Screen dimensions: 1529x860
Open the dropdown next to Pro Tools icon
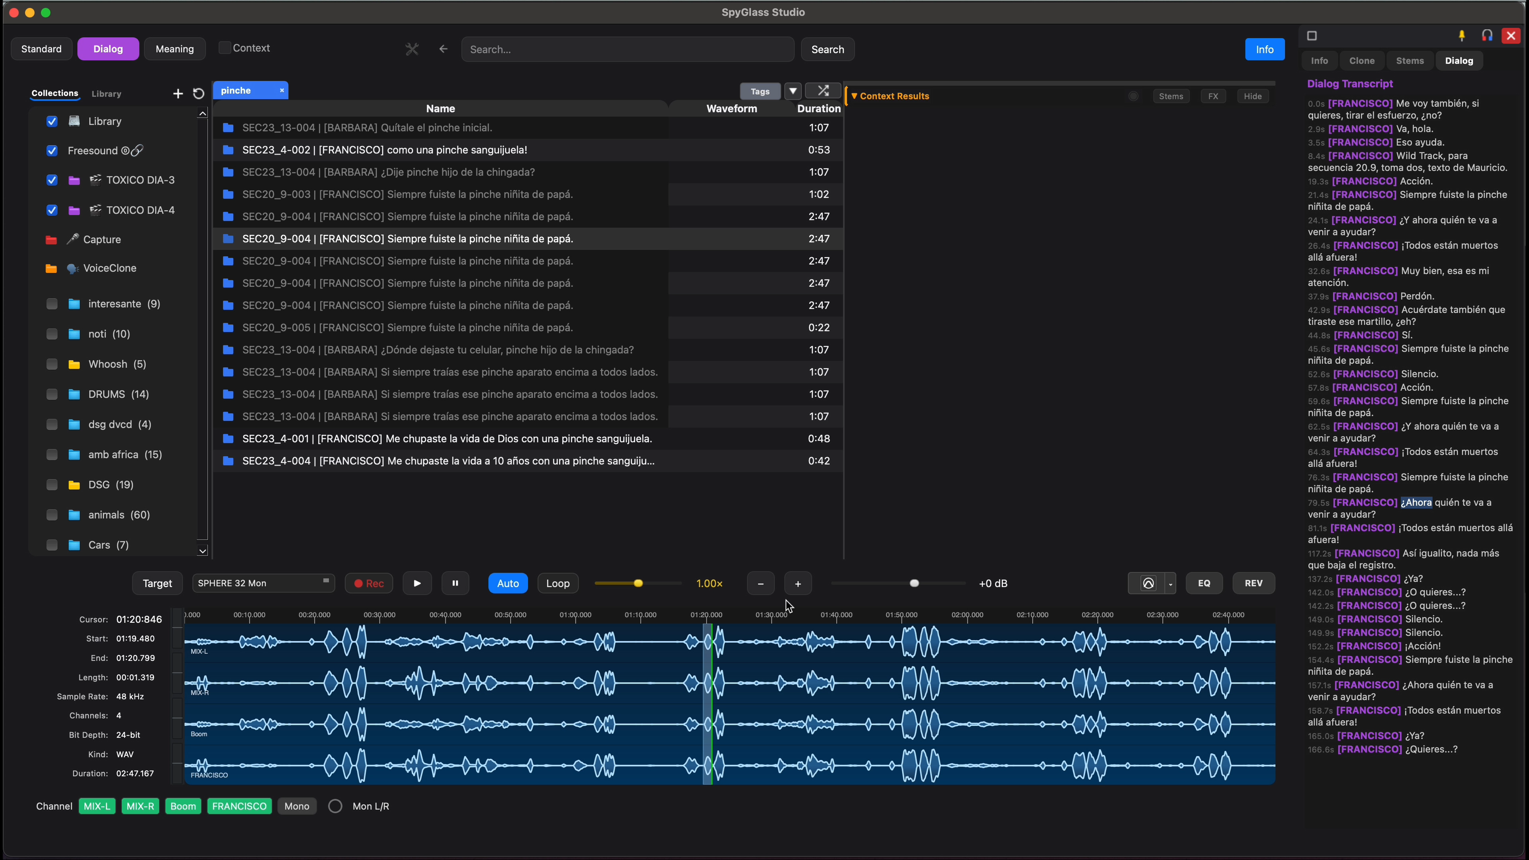[x=1171, y=583]
